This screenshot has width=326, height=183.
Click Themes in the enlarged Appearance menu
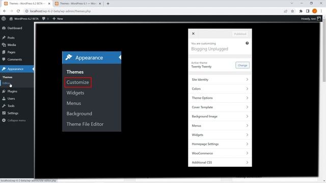point(75,72)
